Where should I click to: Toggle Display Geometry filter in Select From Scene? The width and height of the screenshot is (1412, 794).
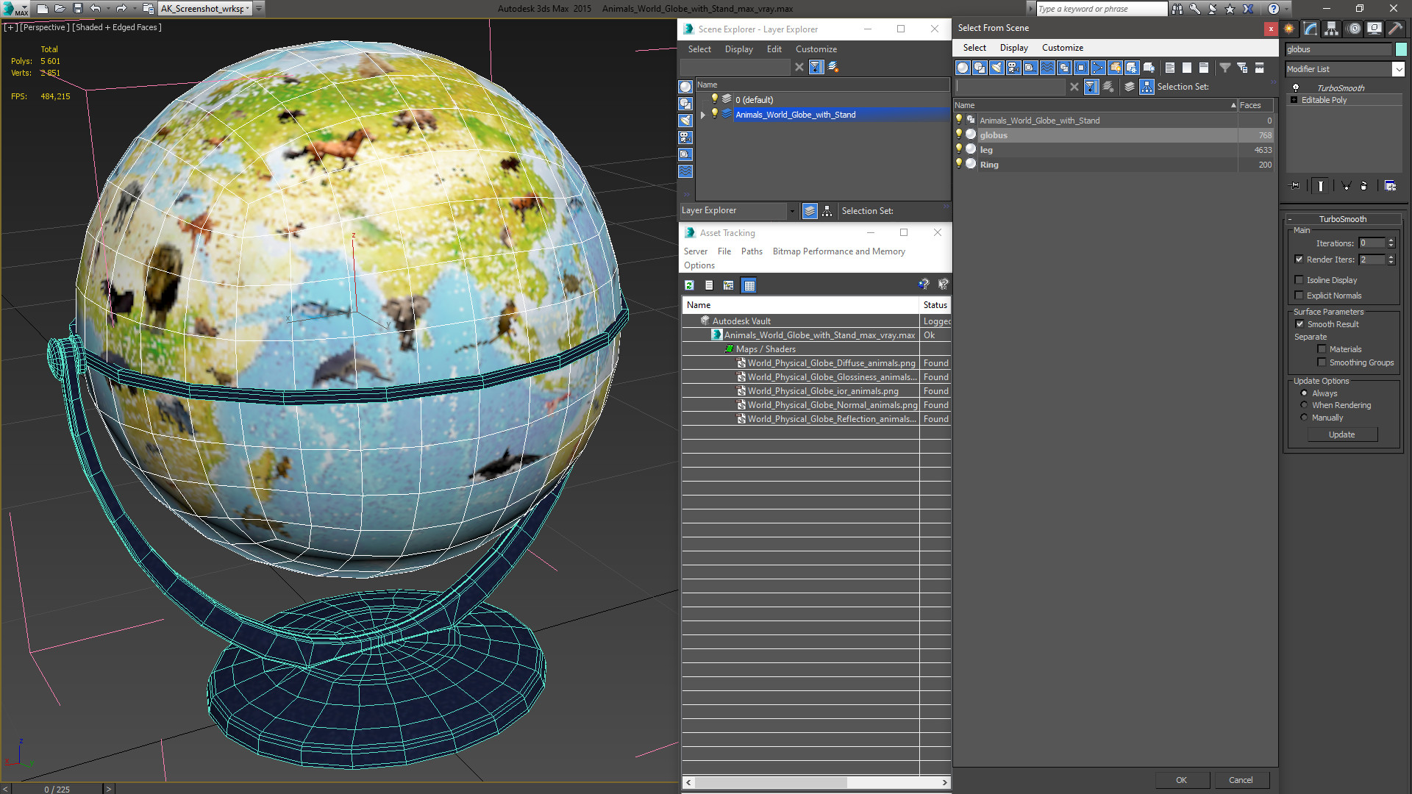pyautogui.click(x=963, y=68)
